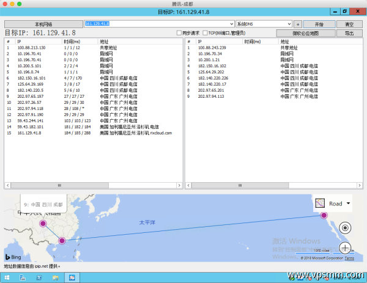Screen dimensions: 367x283
Task: Click right table horizontal scrollbar thumb
Action: pyautogui.click(x=240, y=185)
